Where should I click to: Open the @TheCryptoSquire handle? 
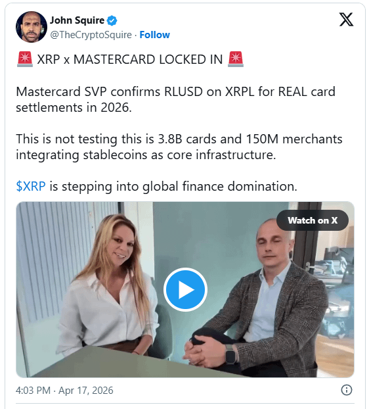91,35
